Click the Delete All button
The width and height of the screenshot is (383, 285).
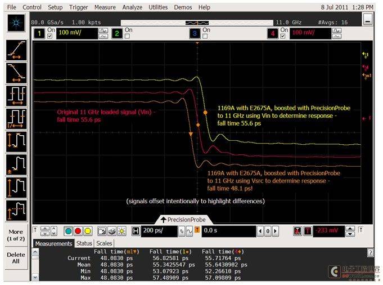(x=16, y=258)
